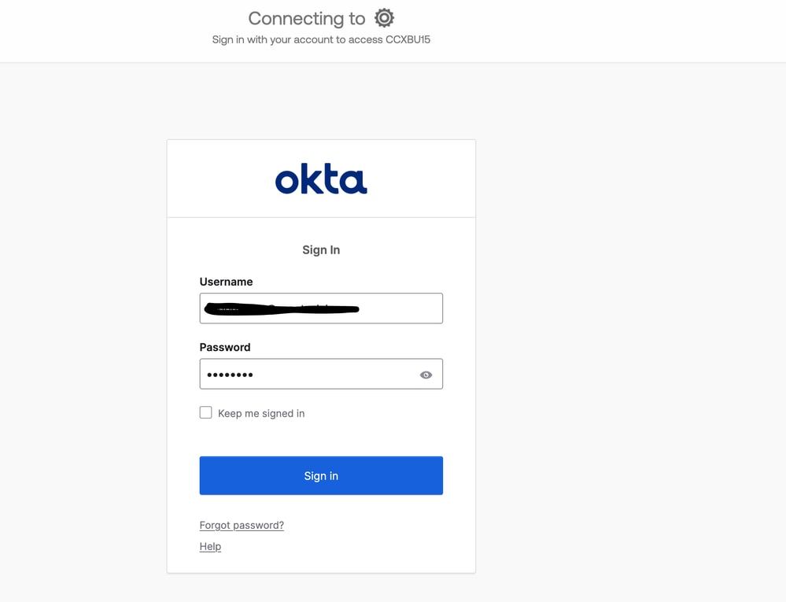The image size is (786, 602).
Task: Click the cogwheel beside the Connecting text
Action: click(383, 17)
